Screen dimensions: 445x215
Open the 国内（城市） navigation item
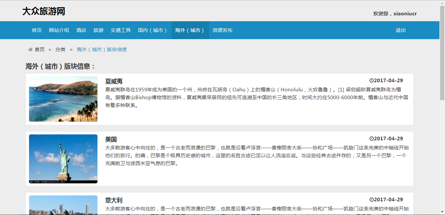click(153, 30)
